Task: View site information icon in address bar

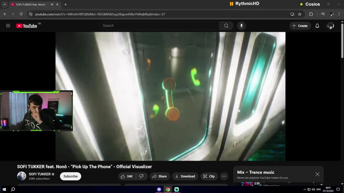Action: click(31, 14)
